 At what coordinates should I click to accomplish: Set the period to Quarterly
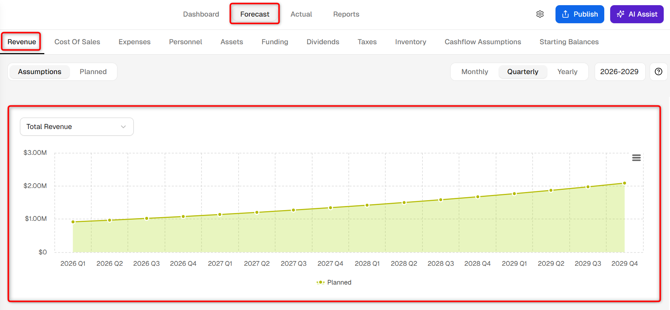[523, 72]
